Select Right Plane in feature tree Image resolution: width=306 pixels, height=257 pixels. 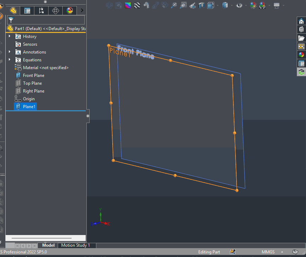point(33,91)
